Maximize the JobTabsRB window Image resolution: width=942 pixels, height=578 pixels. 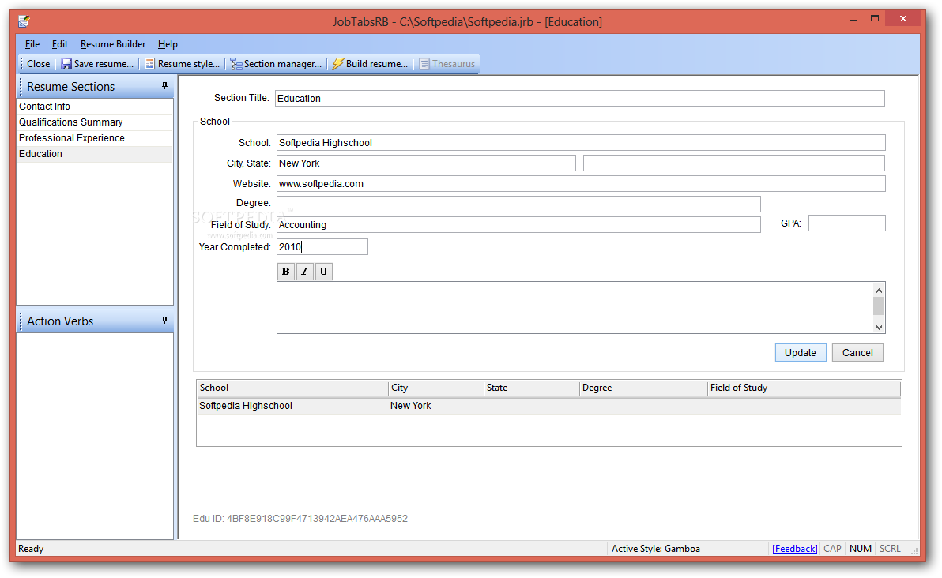(875, 19)
